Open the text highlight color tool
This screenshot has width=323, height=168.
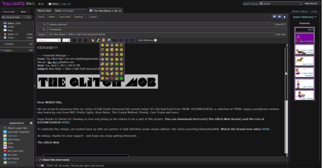point(98,40)
